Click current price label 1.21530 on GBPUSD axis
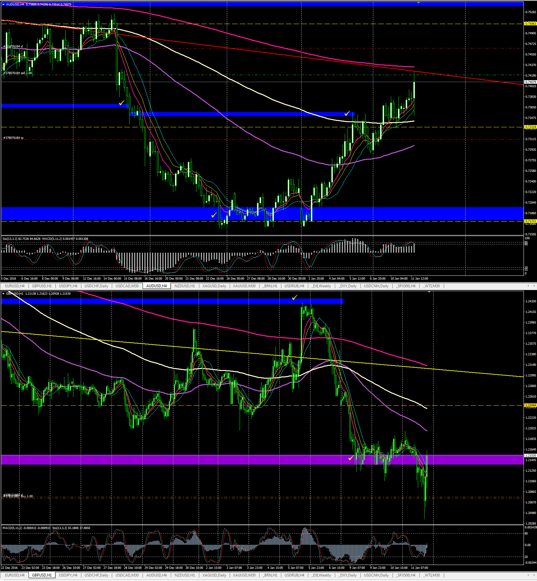537x581 pixels. coord(530,455)
